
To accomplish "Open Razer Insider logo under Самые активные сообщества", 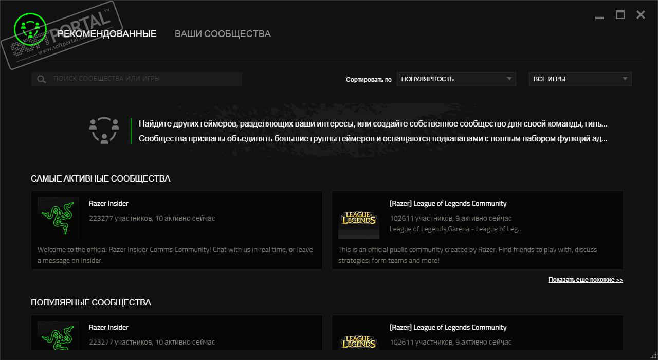I will click(x=58, y=218).
